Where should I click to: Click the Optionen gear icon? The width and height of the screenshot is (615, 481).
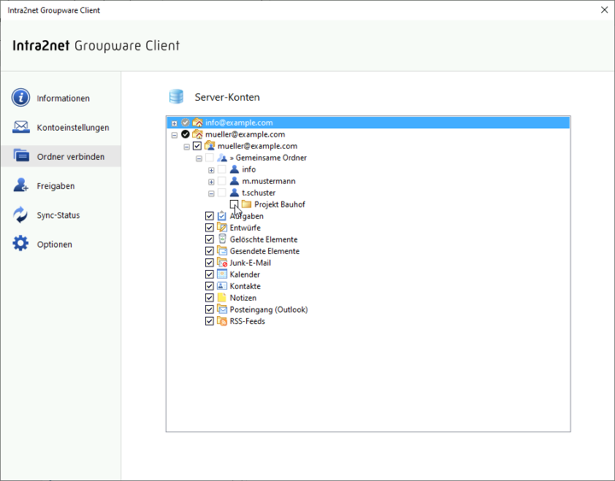(20, 243)
